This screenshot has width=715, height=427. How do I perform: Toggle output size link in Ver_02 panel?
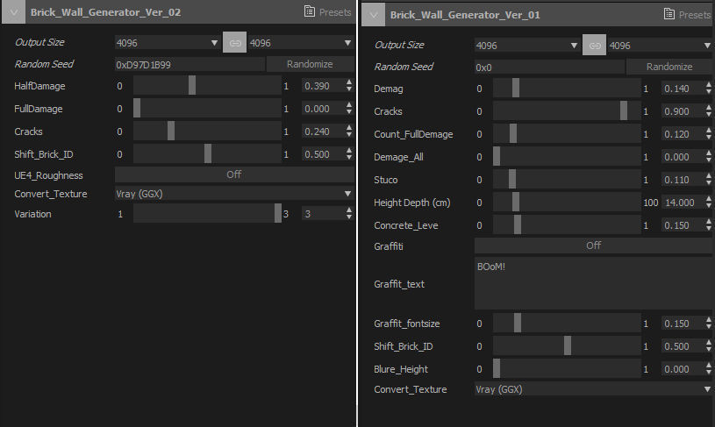[234, 42]
